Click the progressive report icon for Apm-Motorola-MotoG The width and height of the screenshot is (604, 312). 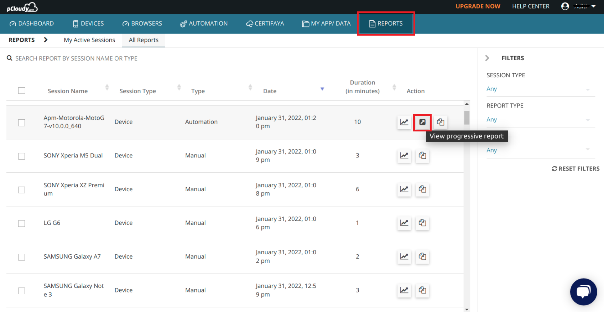[422, 122]
